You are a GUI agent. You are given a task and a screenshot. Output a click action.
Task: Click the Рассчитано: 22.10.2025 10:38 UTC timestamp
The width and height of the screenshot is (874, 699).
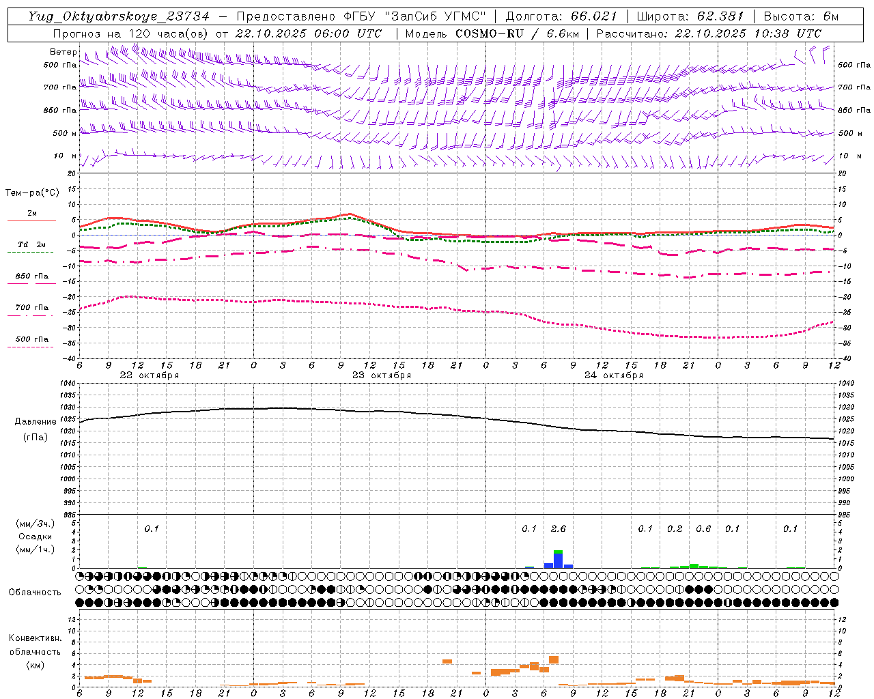(709, 33)
